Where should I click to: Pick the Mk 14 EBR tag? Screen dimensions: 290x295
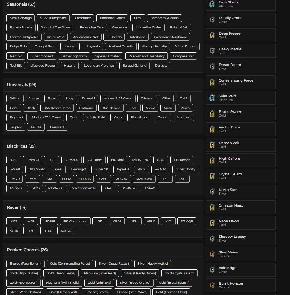coord(140,160)
